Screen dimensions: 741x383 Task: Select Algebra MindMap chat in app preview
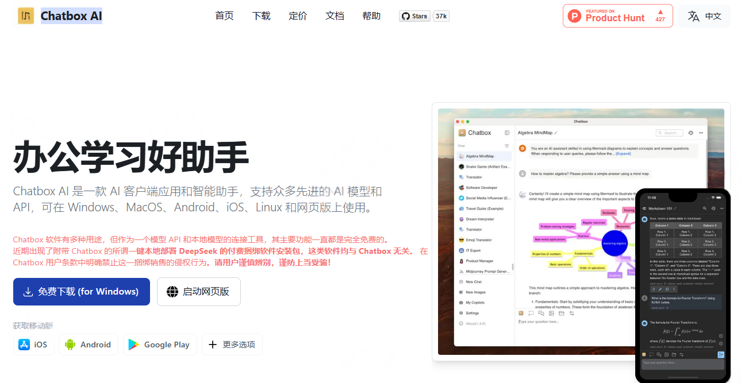[483, 156]
